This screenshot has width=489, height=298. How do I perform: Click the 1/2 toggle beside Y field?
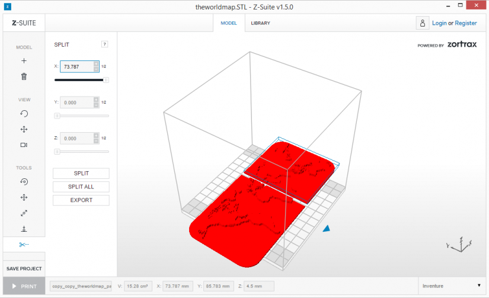pos(104,102)
